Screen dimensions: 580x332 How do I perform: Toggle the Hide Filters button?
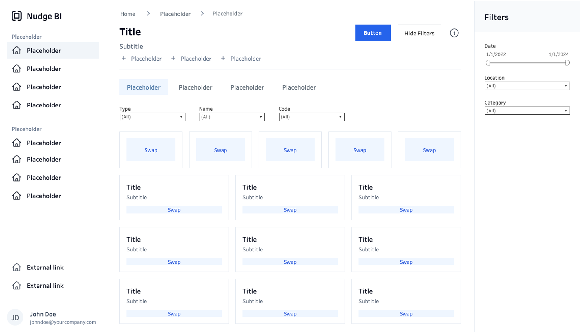419,33
